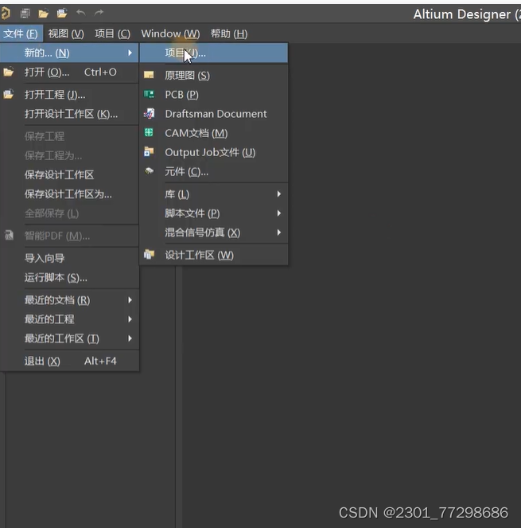The width and height of the screenshot is (521, 528).
Task: Choose 设计工作区 (W) in New submenu
Action: click(214, 255)
